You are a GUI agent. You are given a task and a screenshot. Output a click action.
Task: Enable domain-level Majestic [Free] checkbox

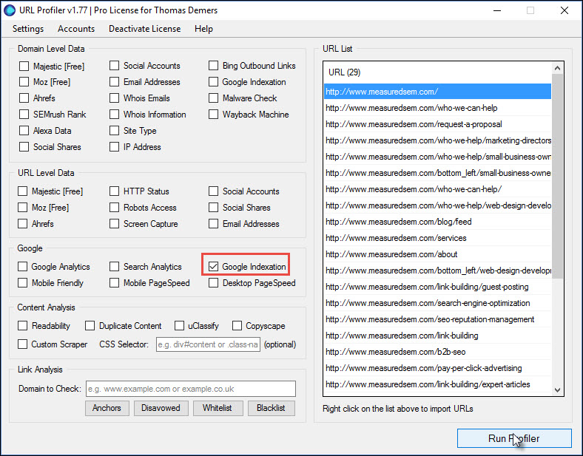[24, 66]
